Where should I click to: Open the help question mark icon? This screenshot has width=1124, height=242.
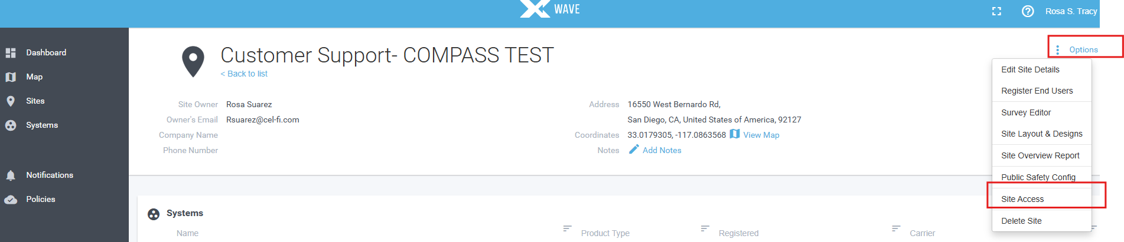click(x=1028, y=11)
